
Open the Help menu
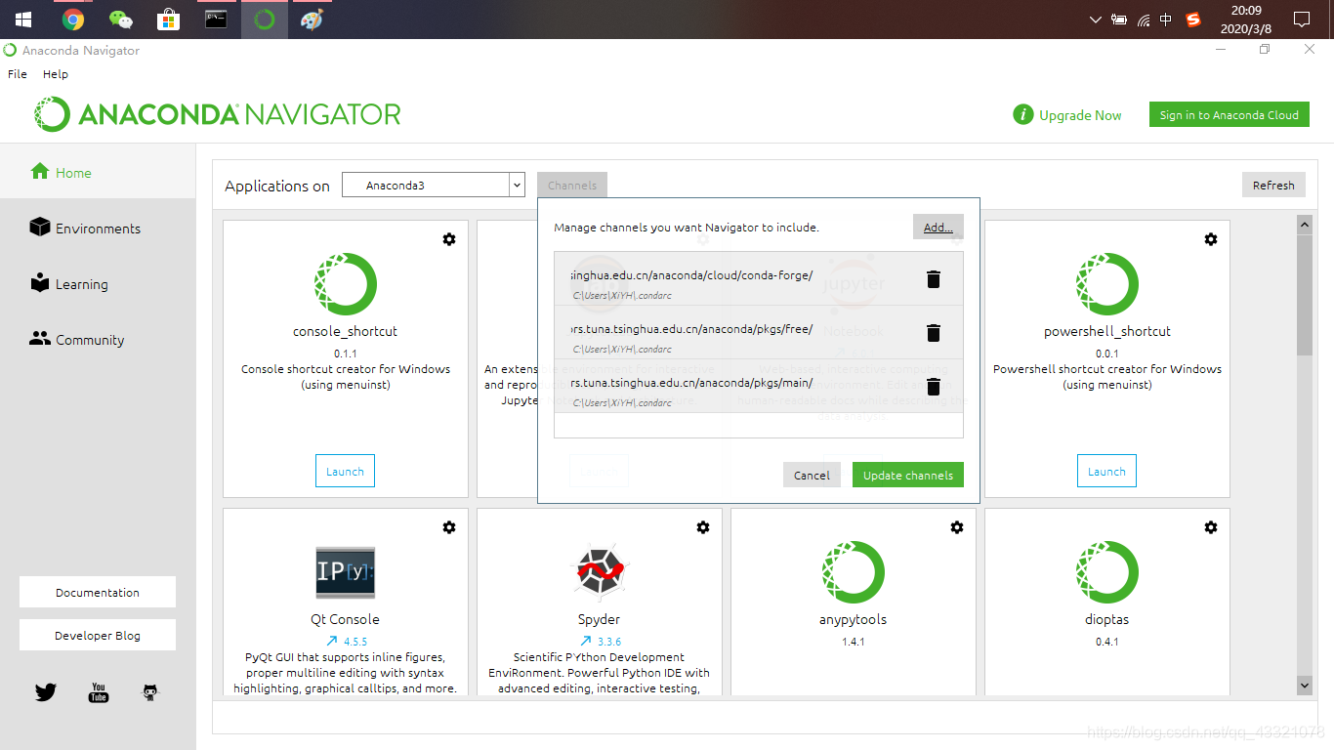click(x=56, y=74)
